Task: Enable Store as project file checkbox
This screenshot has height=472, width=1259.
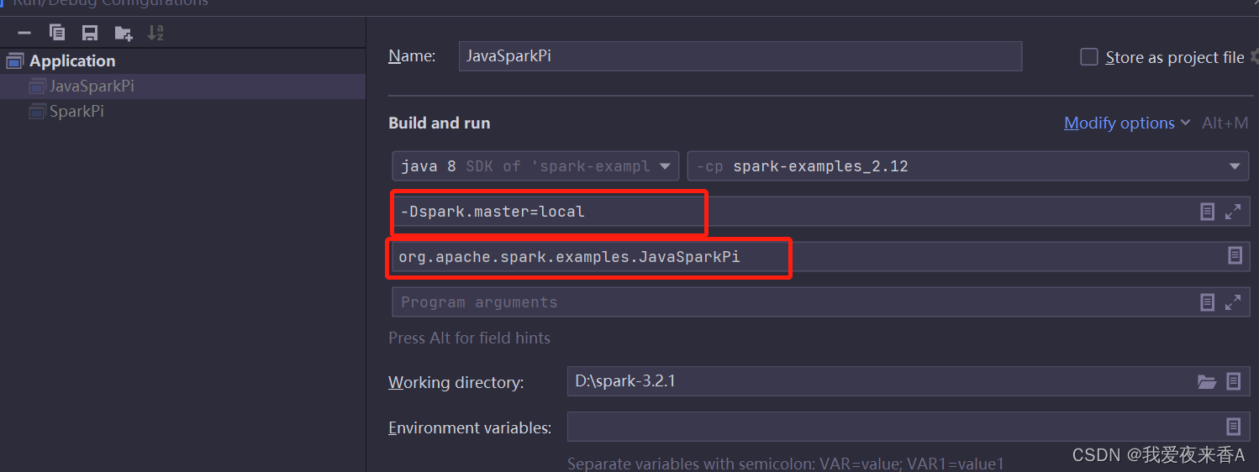Action: [x=1089, y=57]
